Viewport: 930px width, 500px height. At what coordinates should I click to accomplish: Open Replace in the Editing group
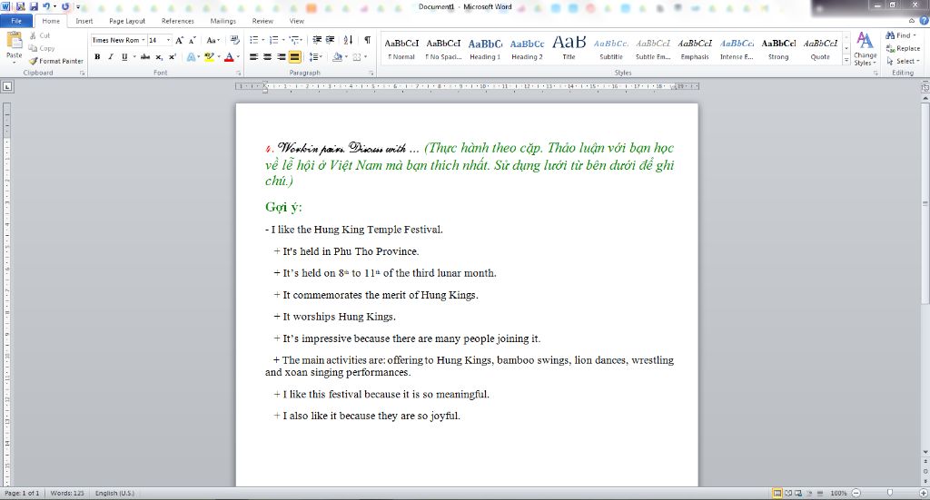point(903,49)
